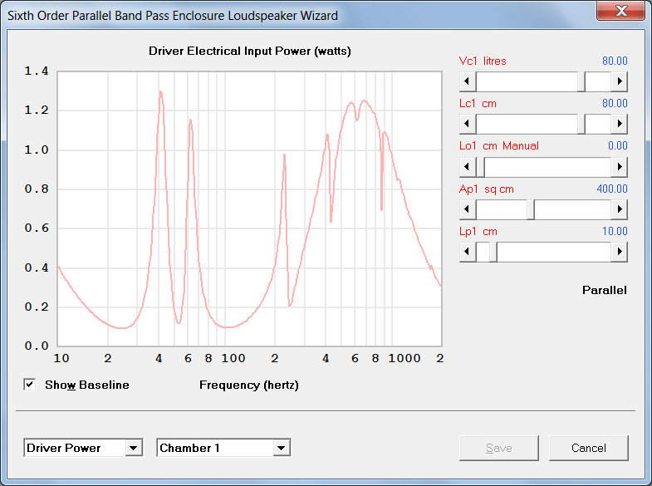Uncheck the Show Baseline checkbox
The image size is (652, 486).
[x=30, y=385]
